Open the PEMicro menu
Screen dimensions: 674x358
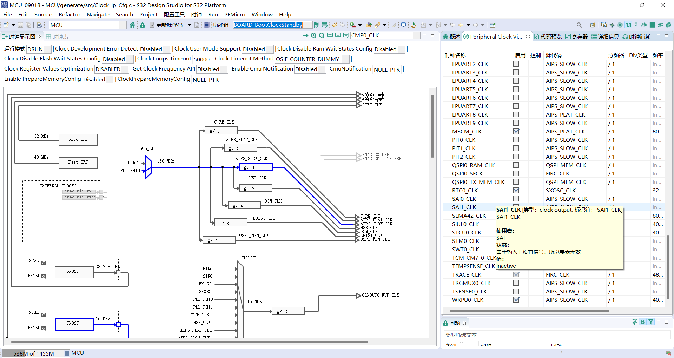tap(234, 15)
